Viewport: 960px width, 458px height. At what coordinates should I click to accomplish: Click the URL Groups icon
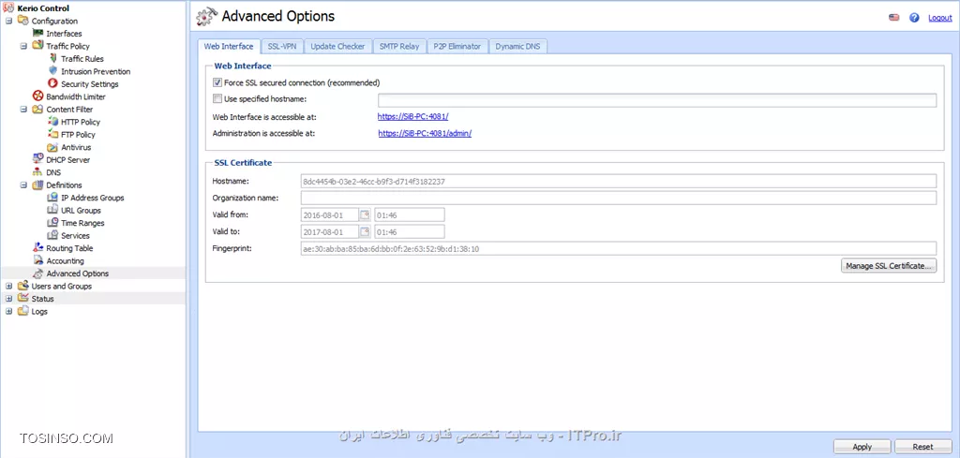52,211
